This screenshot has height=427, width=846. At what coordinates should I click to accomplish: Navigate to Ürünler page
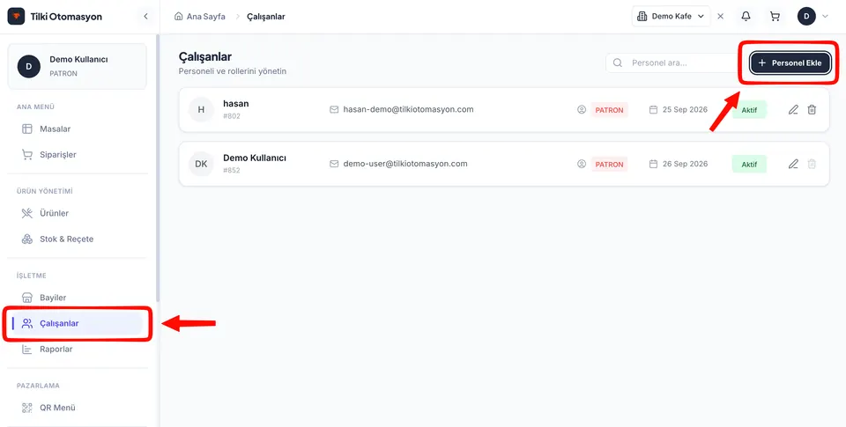[x=78, y=213]
